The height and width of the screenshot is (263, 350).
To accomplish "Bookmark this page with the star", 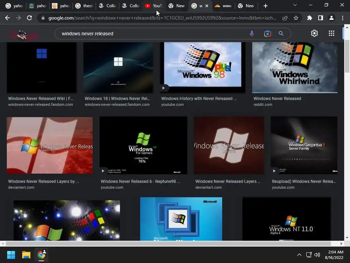I will coord(296,18).
